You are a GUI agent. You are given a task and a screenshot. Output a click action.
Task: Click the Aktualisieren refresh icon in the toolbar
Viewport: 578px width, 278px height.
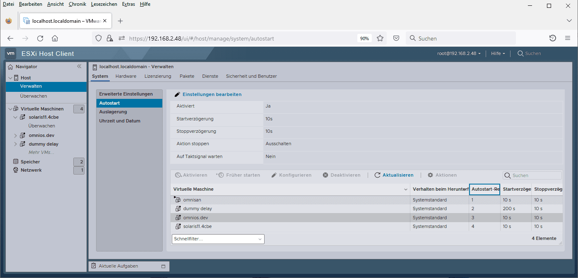[377, 175]
